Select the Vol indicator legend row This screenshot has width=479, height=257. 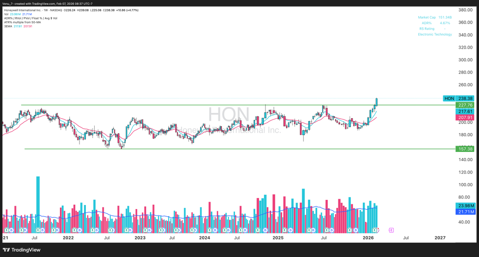coord(17,14)
